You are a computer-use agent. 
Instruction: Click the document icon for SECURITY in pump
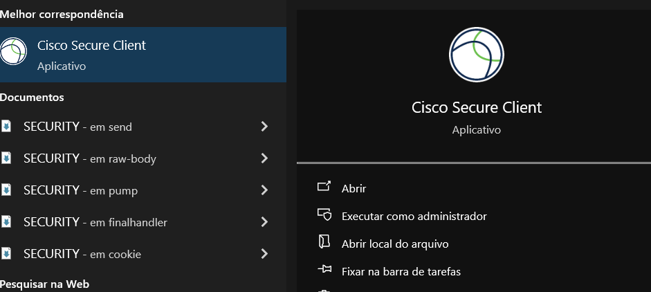6,190
